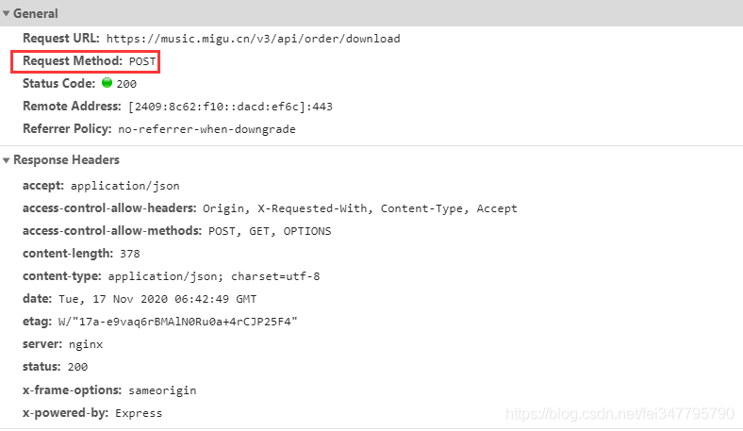Click the content-length value 378
Screen dimensions: 743x431
pos(130,254)
